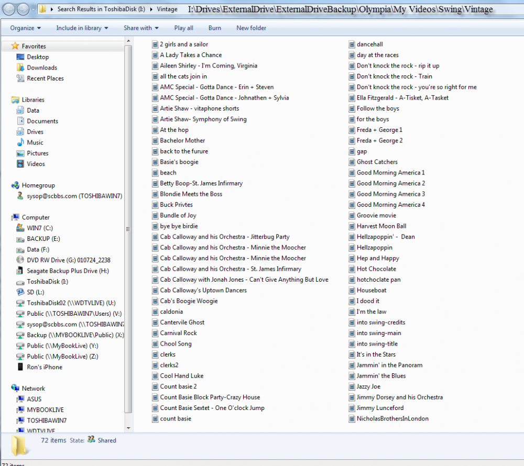Open the Downloads folder icon
This screenshot has width=524, height=466.
20,68
